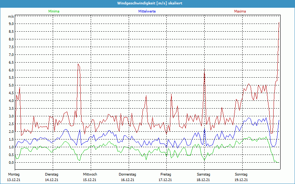Click the 'Sonntag' day label
Image resolution: width=295 pixels, height=184 pixels.
click(241, 174)
